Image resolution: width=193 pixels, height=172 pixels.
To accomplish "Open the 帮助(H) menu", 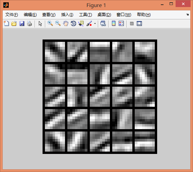I will click(x=144, y=15).
